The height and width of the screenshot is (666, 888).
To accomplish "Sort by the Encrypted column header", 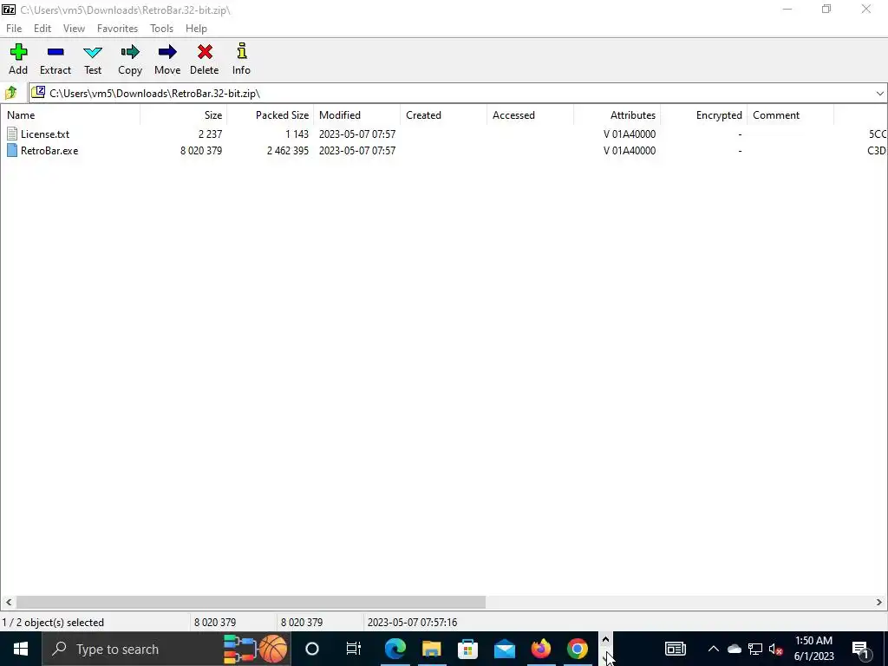I will click(x=703, y=115).
